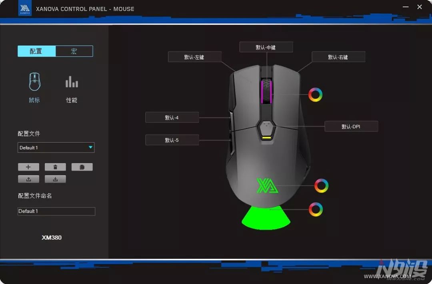The height and width of the screenshot is (284, 432).
Task: Click the 默认-中键 button assignment
Action: click(x=266, y=47)
